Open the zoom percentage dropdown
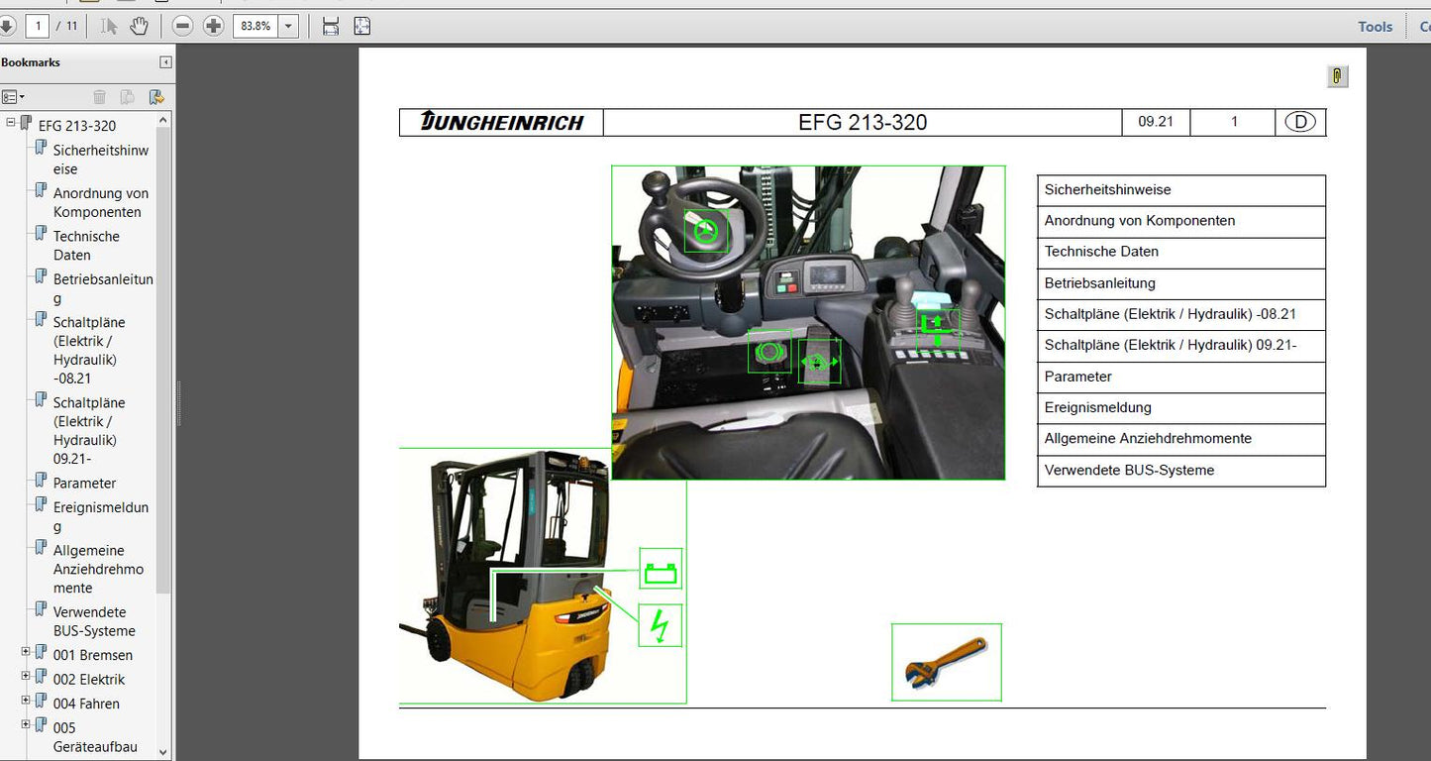The width and height of the screenshot is (1431, 761). (x=289, y=26)
